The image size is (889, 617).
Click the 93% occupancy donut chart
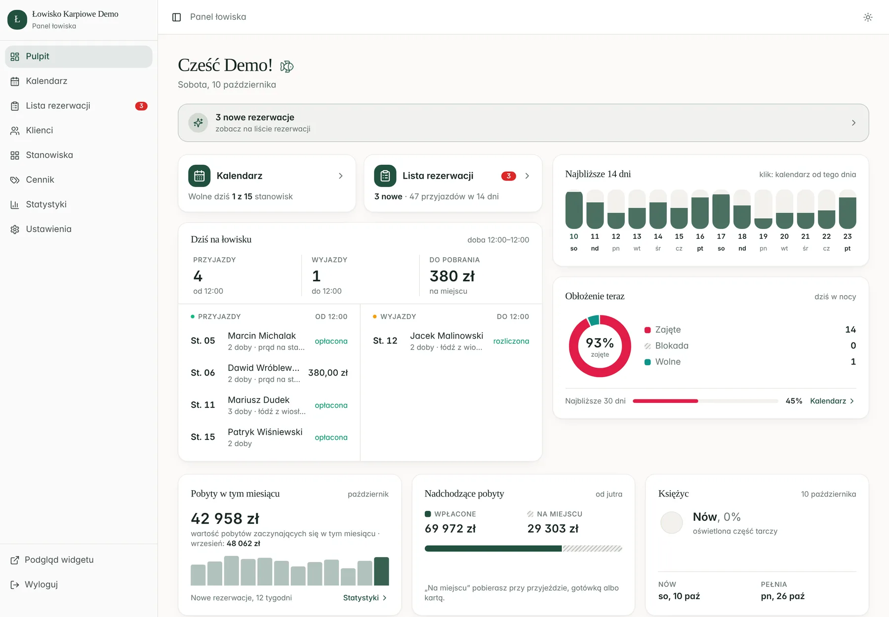[x=600, y=346]
